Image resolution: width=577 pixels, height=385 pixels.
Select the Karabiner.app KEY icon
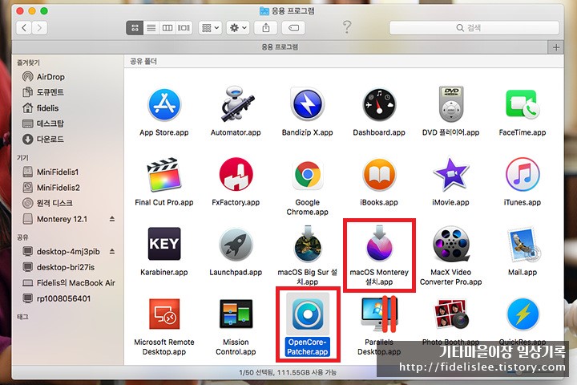[x=164, y=244]
